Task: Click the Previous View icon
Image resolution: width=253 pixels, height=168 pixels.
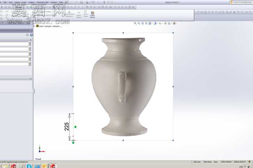Action: (142, 23)
